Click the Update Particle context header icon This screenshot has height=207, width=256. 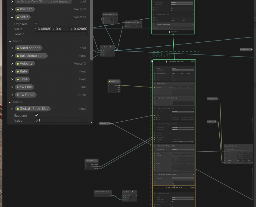coord(167,188)
